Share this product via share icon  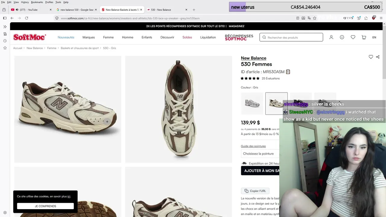(378, 57)
